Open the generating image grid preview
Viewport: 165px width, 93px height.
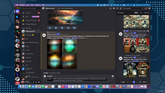pos(62,54)
